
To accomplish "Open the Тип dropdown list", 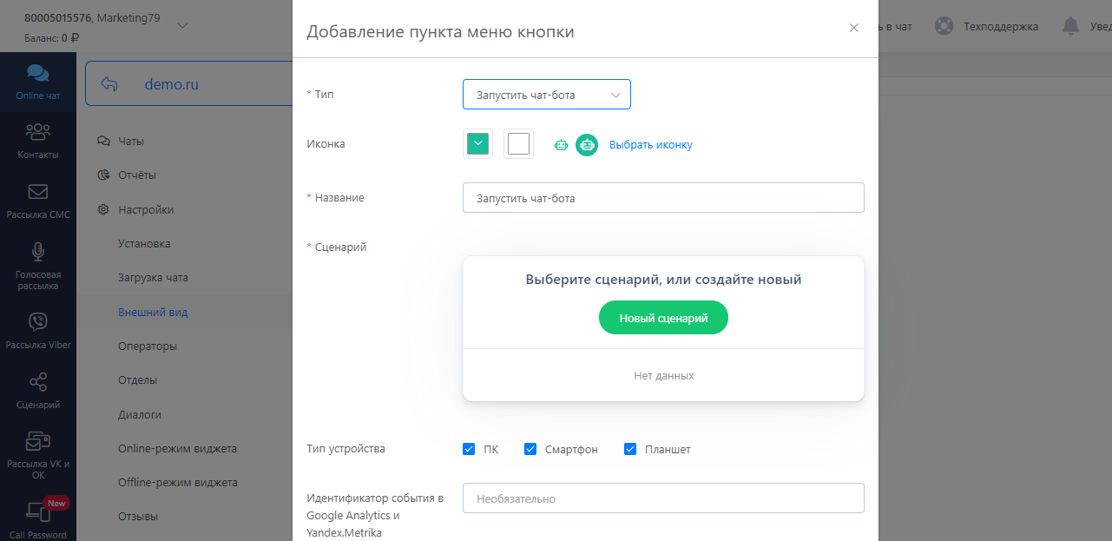I will 546,95.
